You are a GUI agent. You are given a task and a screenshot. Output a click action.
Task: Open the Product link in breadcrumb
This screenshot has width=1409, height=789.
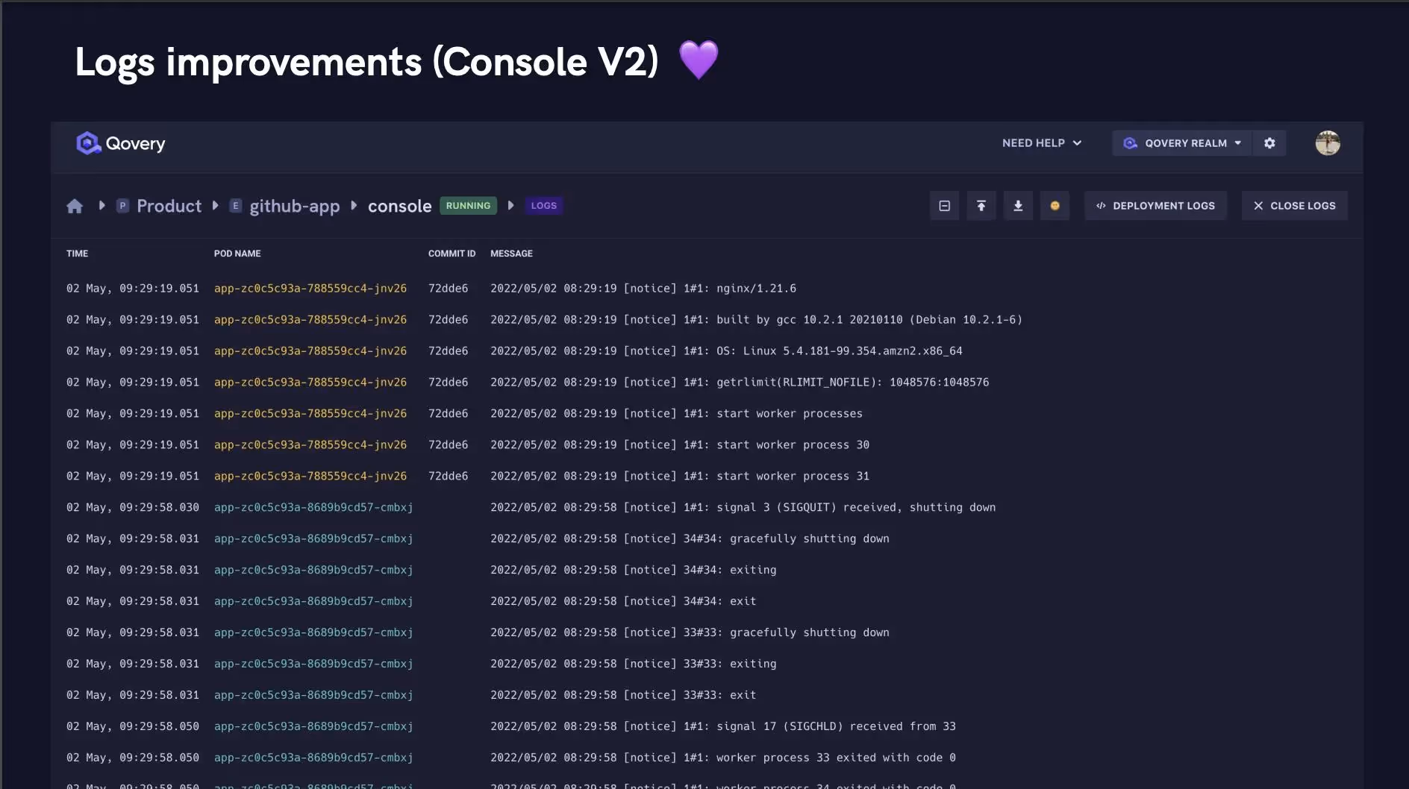(169, 206)
